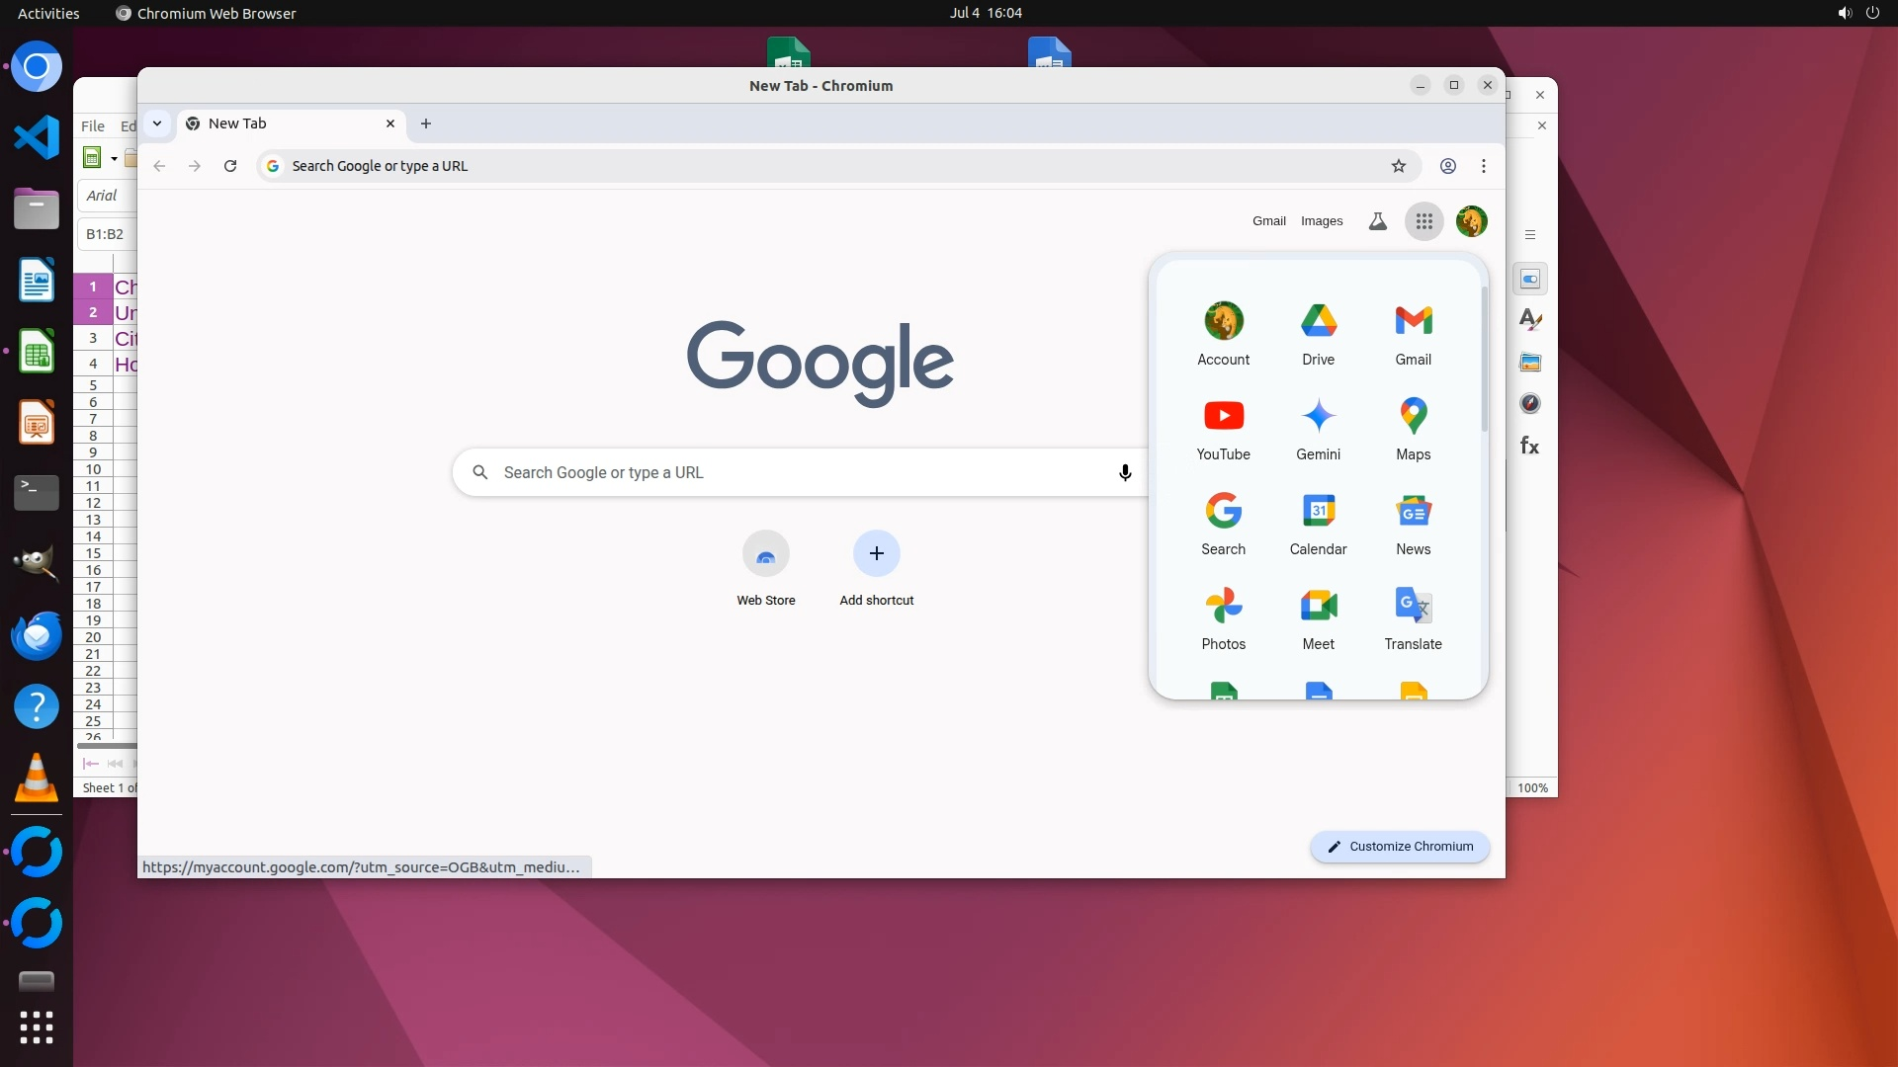Expand the tab search dropdown arrow
1898x1067 pixels.
pyautogui.click(x=157, y=123)
